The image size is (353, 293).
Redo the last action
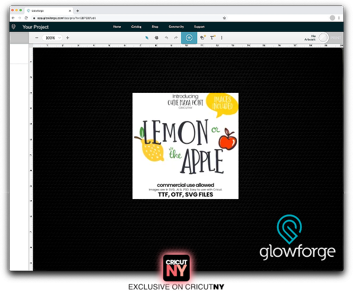(x=176, y=38)
